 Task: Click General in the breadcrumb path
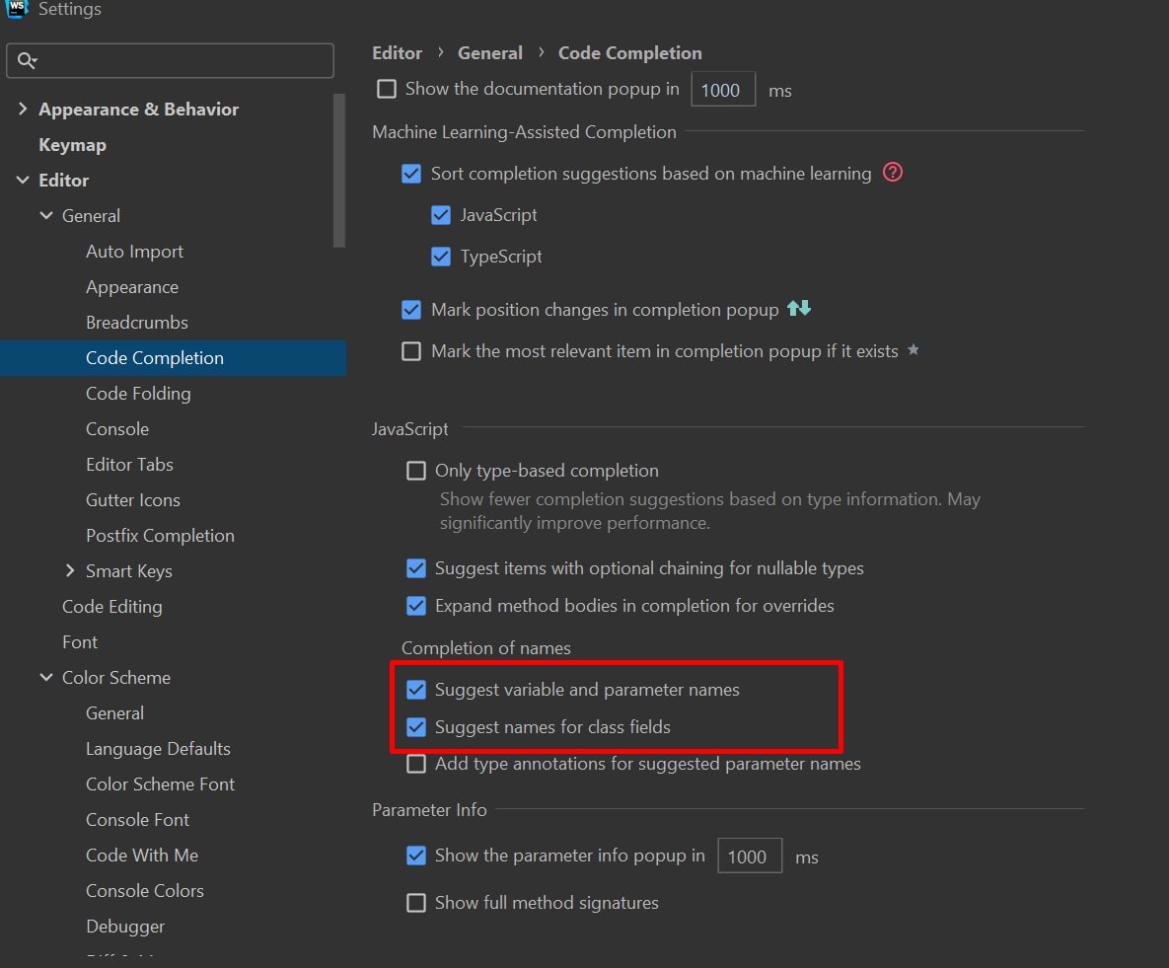coord(490,53)
